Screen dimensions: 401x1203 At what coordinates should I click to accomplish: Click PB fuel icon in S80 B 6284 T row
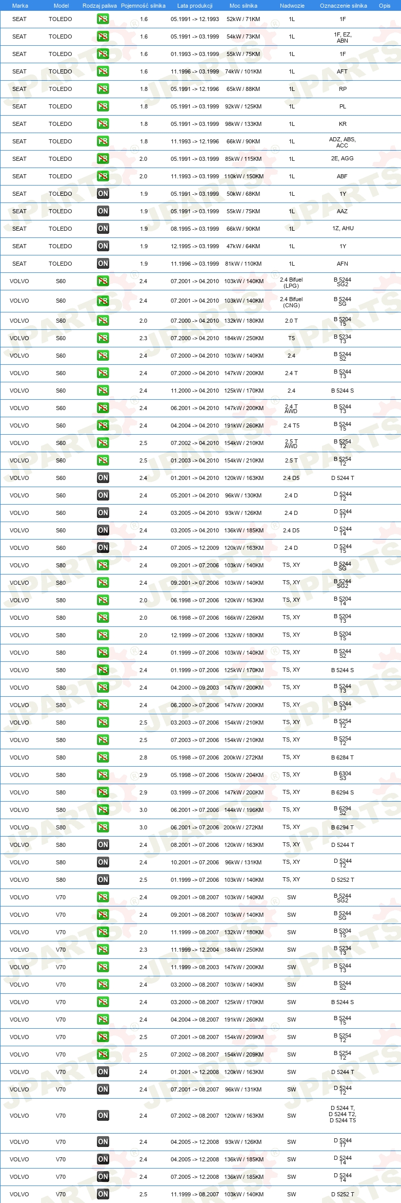(103, 757)
